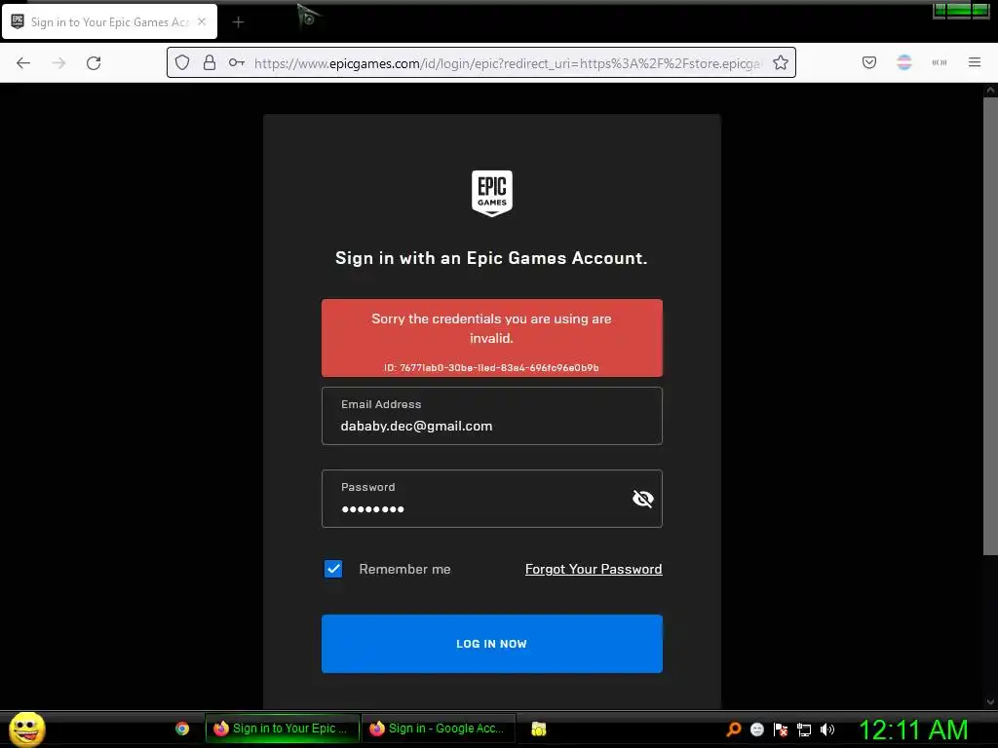Edit the Email Address field
The height and width of the screenshot is (748, 998).
(x=492, y=416)
